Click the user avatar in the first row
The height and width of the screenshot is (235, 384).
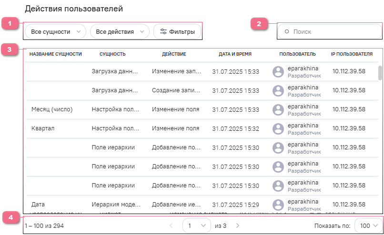coord(278,72)
